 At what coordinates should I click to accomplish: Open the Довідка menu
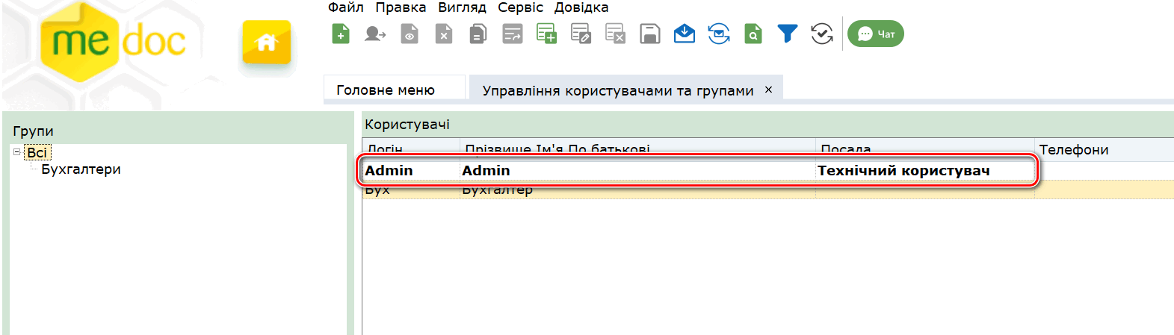(x=581, y=7)
